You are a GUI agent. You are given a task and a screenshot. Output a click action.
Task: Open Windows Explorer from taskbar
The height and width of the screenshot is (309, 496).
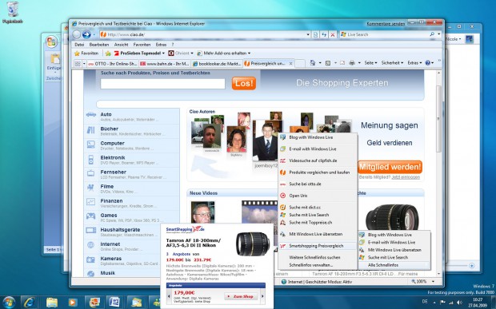pyautogui.click(x=52, y=303)
